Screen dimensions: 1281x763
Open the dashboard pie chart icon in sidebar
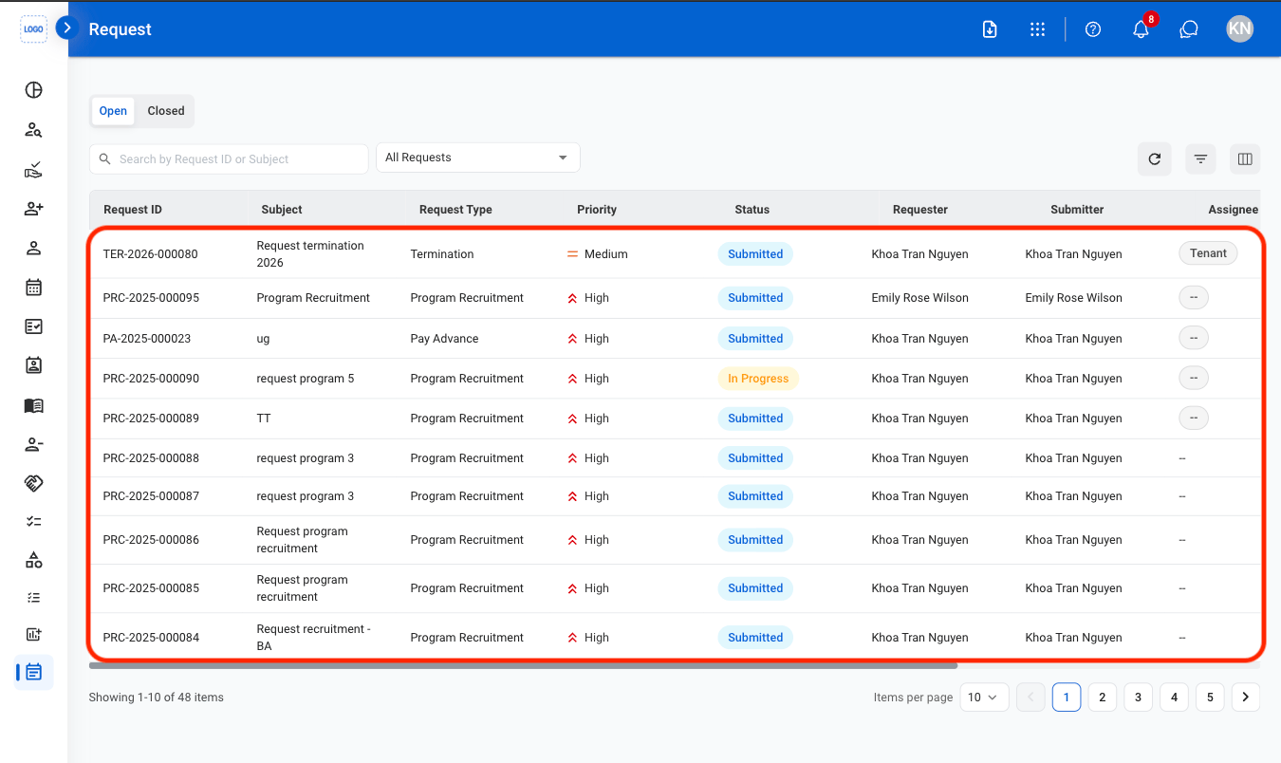point(33,90)
